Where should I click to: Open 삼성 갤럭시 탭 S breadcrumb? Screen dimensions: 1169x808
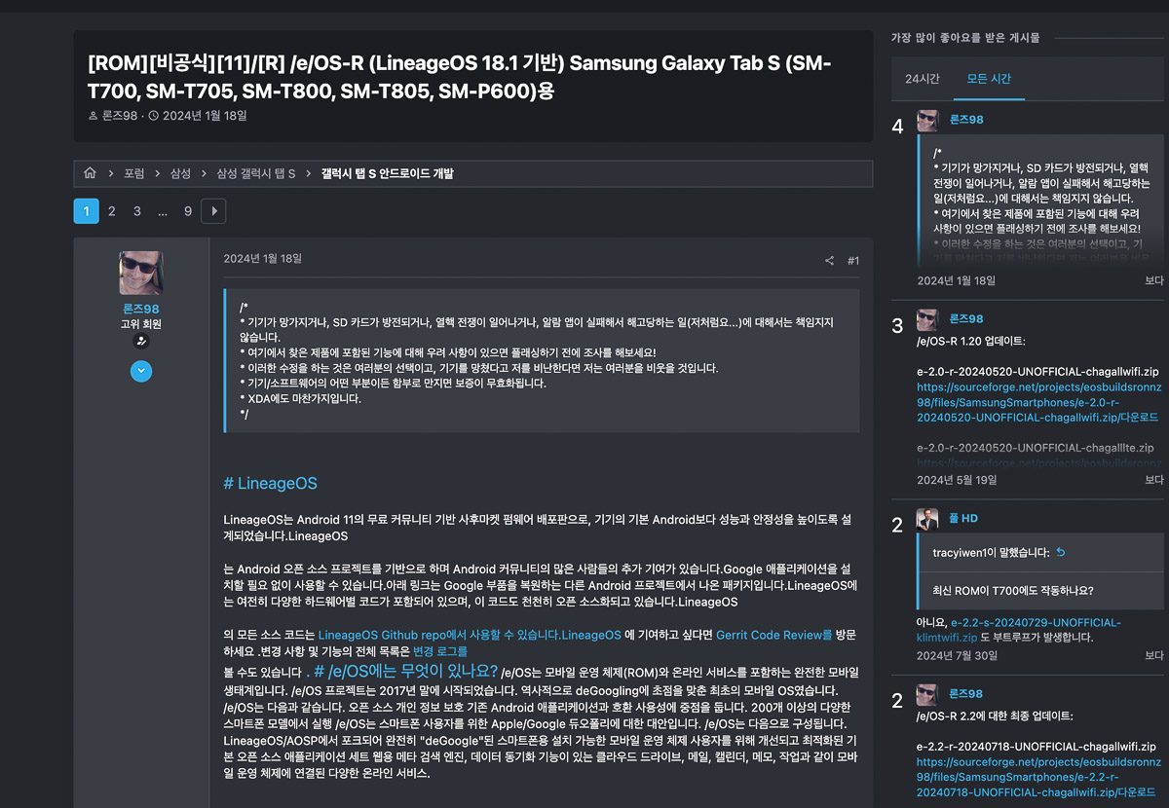click(256, 173)
